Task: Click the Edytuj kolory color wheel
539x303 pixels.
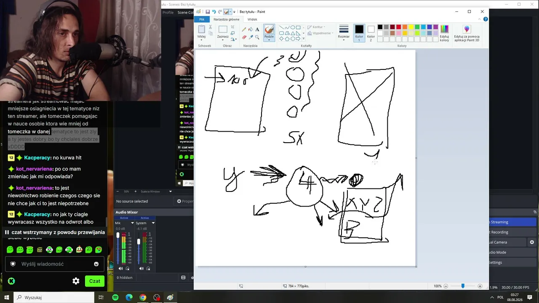Action: (444, 32)
